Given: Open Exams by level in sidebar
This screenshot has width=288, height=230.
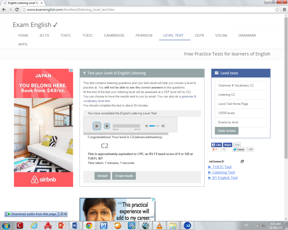Looking at the screenshot, I should [241, 122].
